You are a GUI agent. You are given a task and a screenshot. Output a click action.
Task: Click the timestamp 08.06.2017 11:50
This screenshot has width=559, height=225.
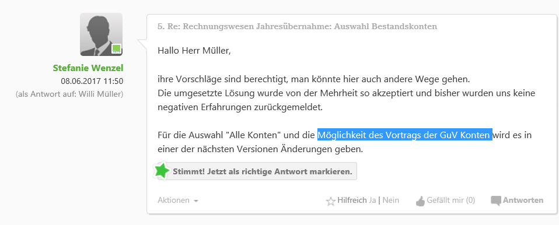92,81
